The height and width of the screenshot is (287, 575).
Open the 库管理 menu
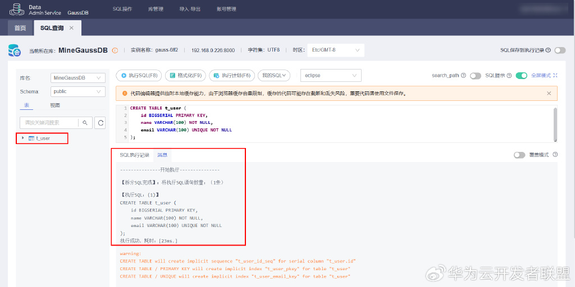pos(156,9)
